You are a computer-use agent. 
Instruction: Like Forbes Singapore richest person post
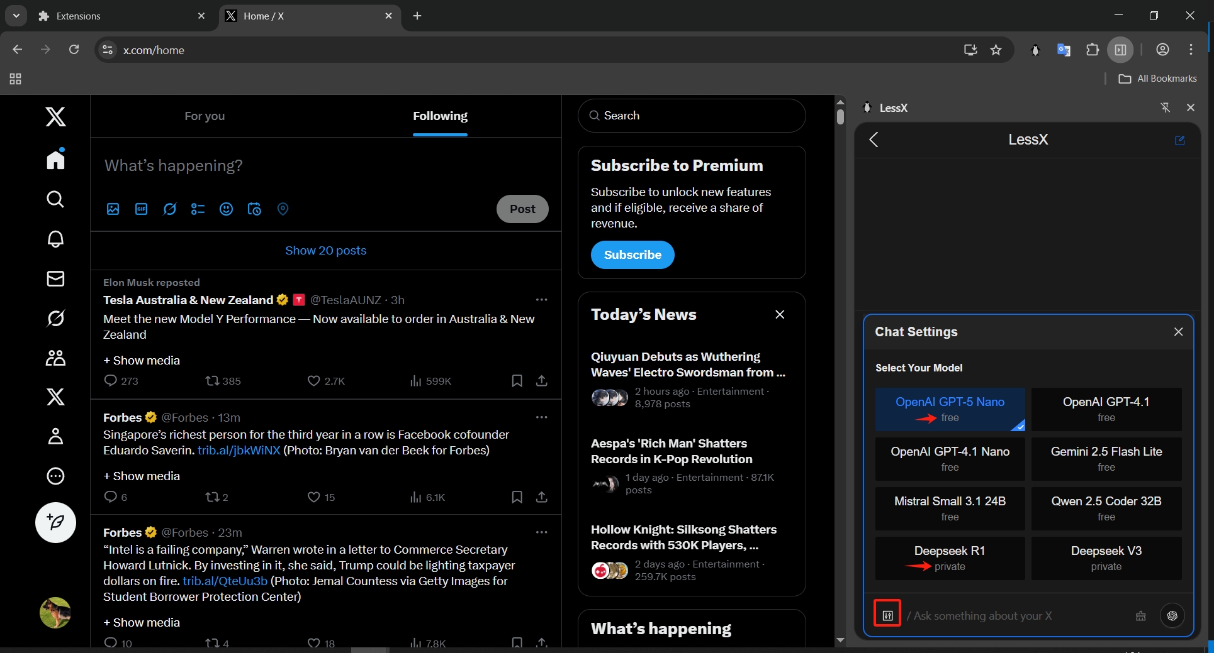tap(321, 497)
